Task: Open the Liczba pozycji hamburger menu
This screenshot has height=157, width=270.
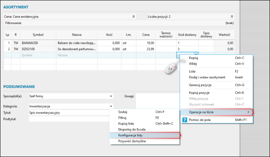Action: (232, 17)
